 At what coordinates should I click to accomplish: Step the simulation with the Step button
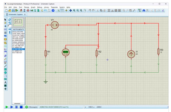coord(12,107)
